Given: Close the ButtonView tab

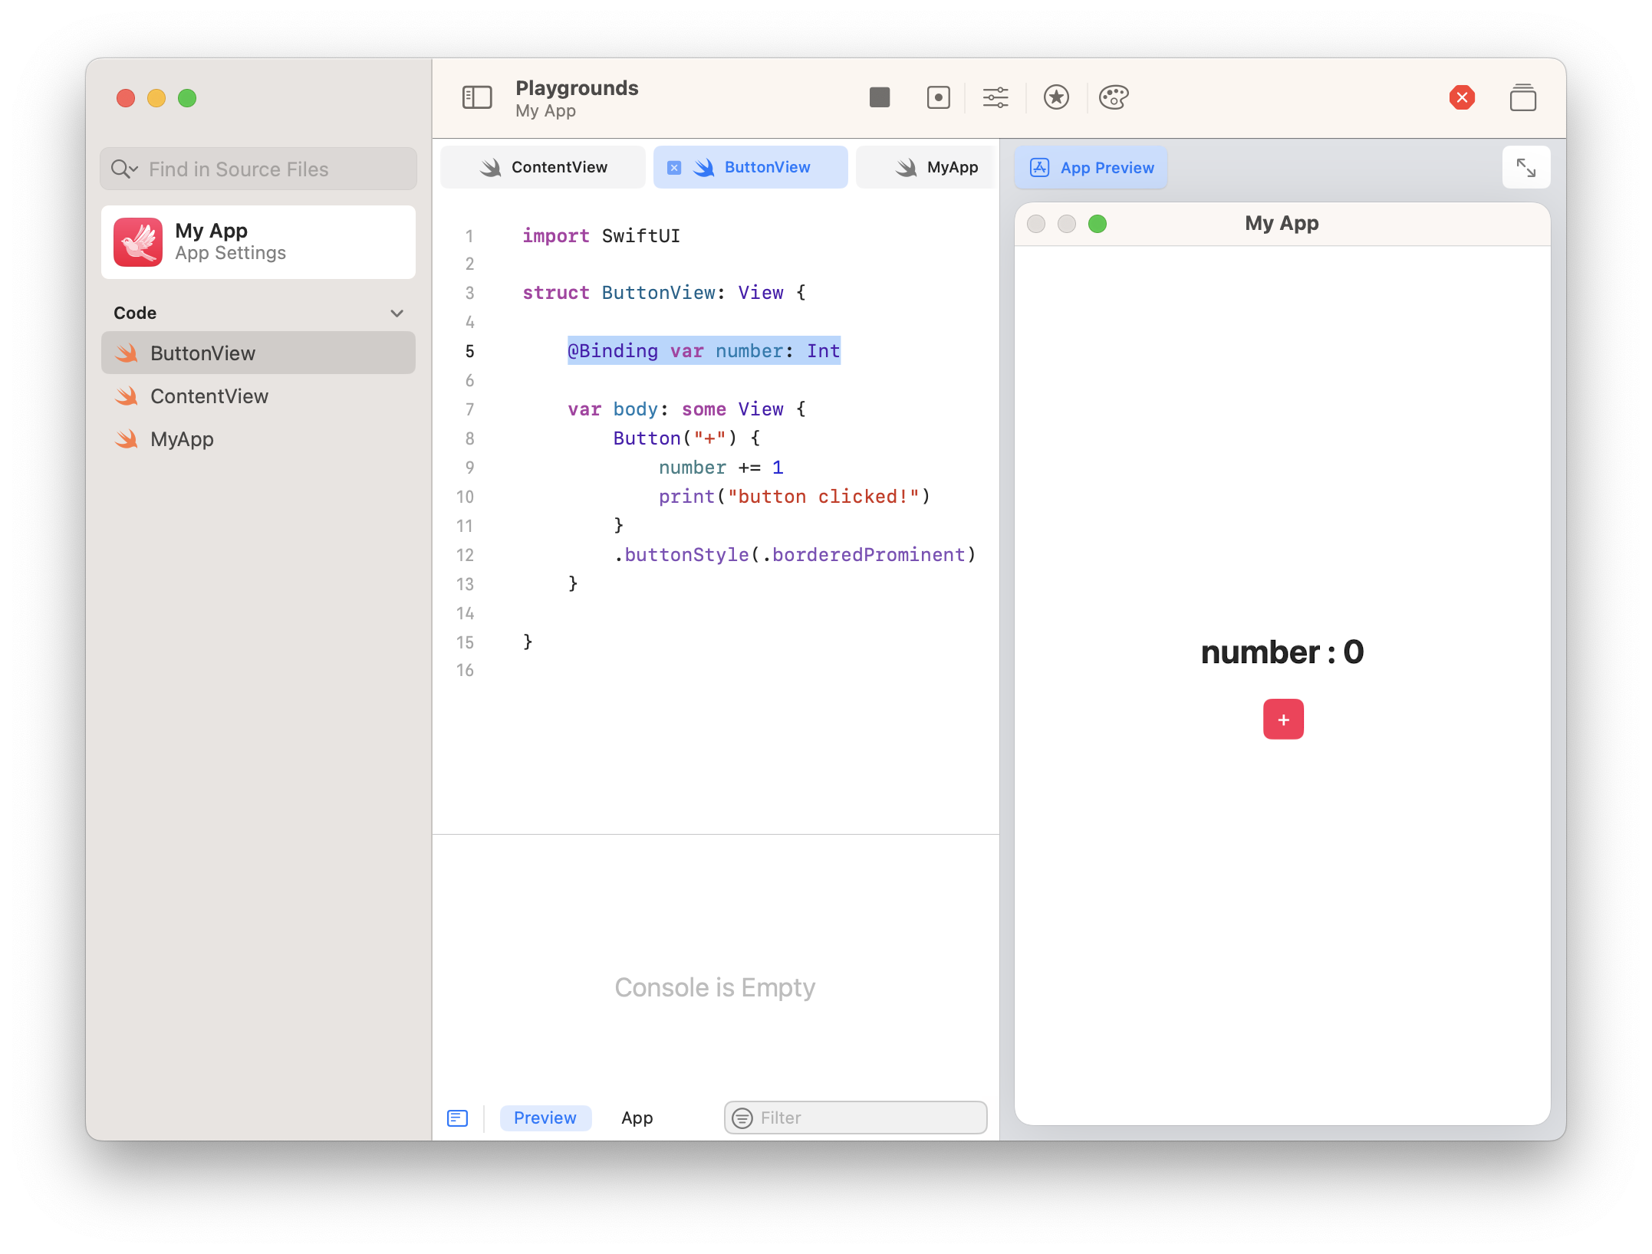Looking at the screenshot, I should click(x=673, y=167).
